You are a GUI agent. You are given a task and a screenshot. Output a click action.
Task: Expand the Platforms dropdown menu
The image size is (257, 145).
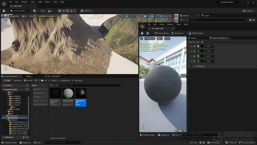tap(87, 11)
